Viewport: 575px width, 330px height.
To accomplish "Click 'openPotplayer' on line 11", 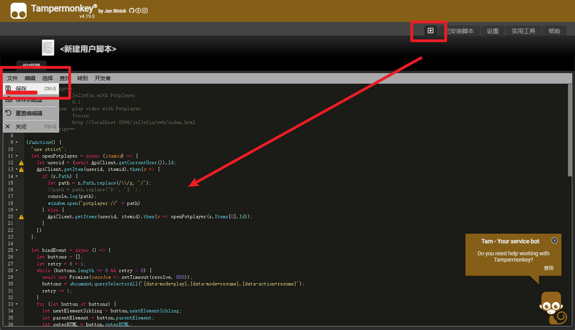I will point(60,156).
